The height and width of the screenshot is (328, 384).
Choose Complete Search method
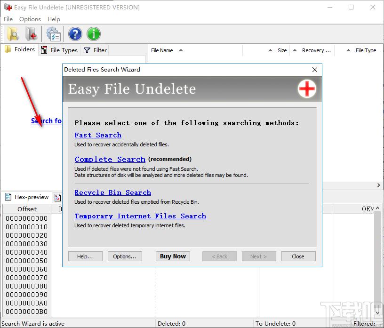(x=110, y=159)
